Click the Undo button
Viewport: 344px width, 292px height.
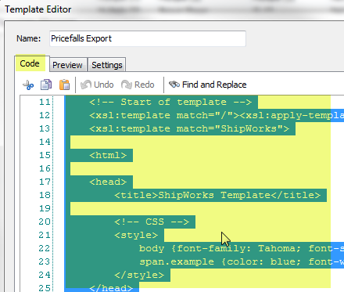(97, 85)
